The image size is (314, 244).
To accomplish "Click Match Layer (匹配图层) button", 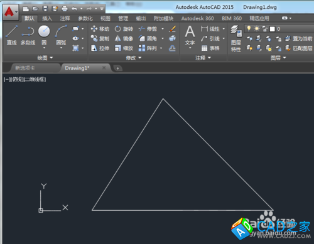I will pyautogui.click(x=299, y=48).
